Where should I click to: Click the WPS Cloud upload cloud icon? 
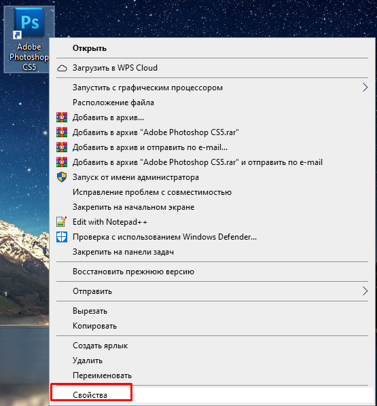tap(62, 68)
